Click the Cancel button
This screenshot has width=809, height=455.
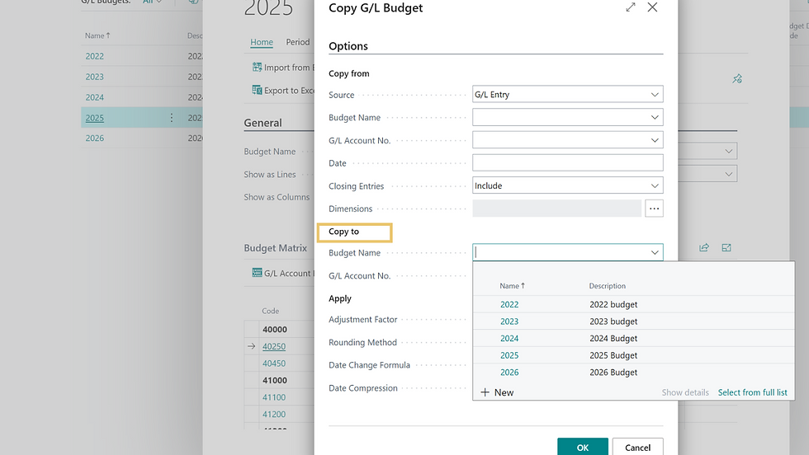[x=637, y=448]
